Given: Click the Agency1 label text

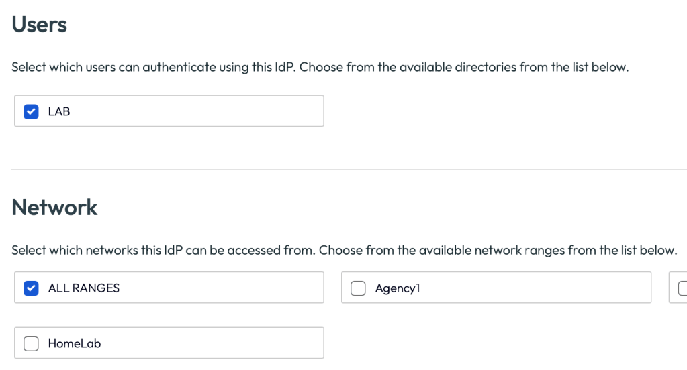Looking at the screenshot, I should coord(398,288).
